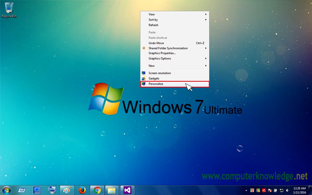Expand the View submenu arrow
The width and height of the screenshot is (312, 195).
tap(206, 15)
